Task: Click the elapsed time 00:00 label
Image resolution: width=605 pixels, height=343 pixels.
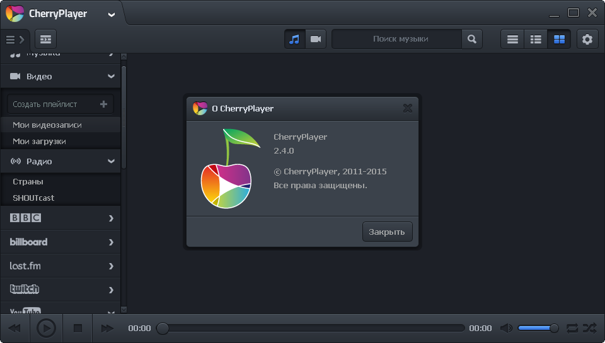Action: point(139,329)
